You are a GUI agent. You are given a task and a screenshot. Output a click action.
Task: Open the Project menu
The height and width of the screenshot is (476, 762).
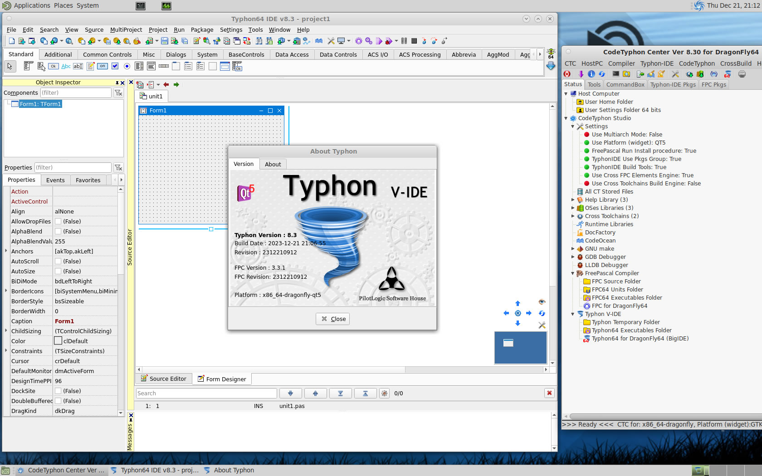pyautogui.click(x=158, y=30)
